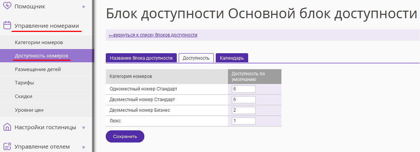
Task: Click the Сохранить button
Action: coord(125,136)
